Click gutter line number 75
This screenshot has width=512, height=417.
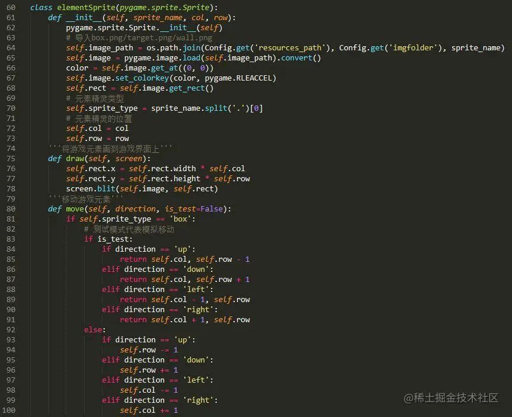click(11, 159)
